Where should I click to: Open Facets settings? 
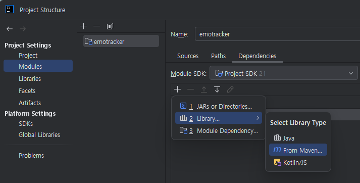pos(27,91)
